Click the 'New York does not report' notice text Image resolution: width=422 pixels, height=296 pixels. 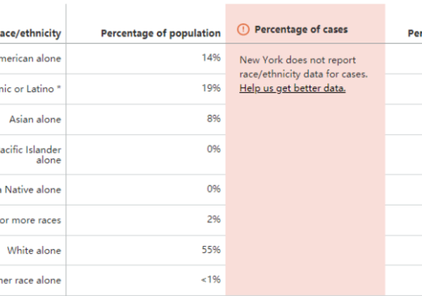point(298,60)
